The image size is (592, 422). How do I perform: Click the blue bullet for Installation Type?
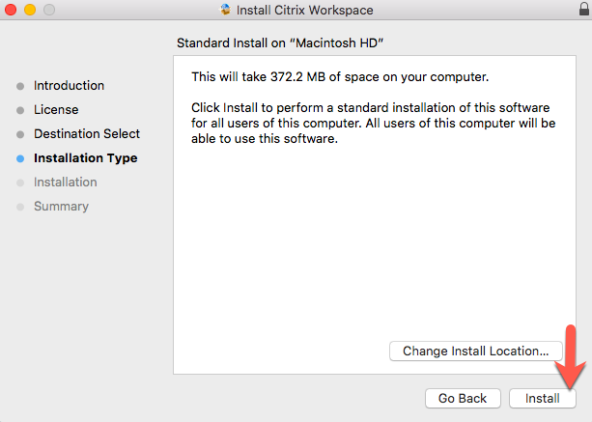[20, 158]
